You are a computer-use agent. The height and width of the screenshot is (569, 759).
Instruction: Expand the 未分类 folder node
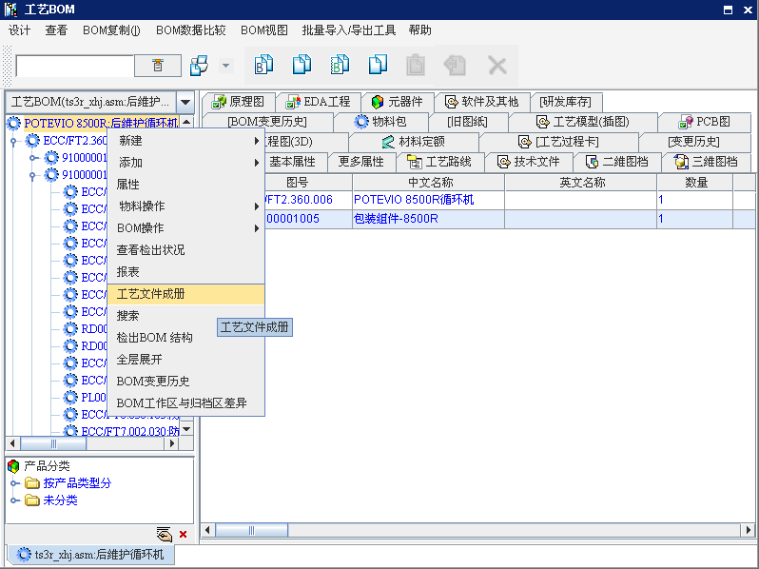[x=14, y=500]
